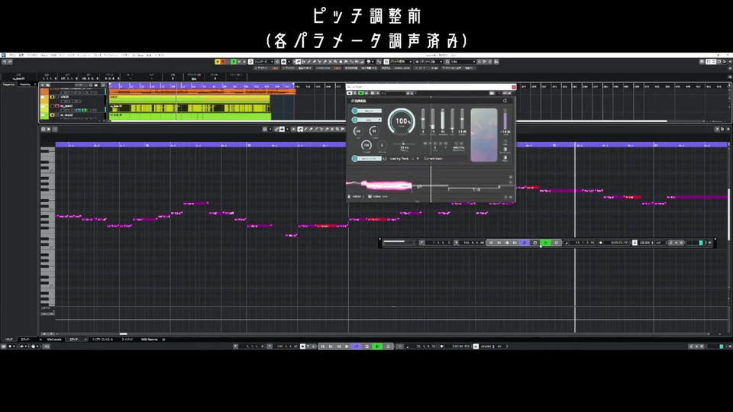Toggle the red S solo button in top toolbar
This screenshot has width=733, height=412.
pos(223,62)
